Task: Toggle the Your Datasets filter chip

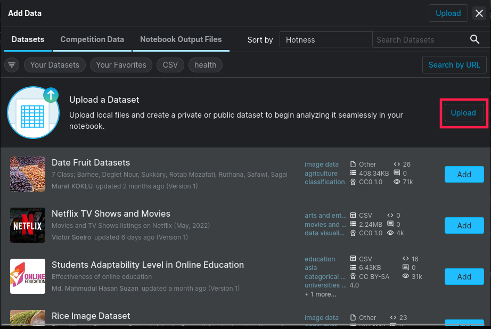Action: coord(55,64)
